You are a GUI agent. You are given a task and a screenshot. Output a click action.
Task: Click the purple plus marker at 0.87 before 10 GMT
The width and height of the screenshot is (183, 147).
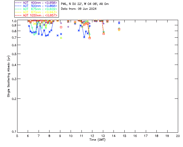[68, 27]
